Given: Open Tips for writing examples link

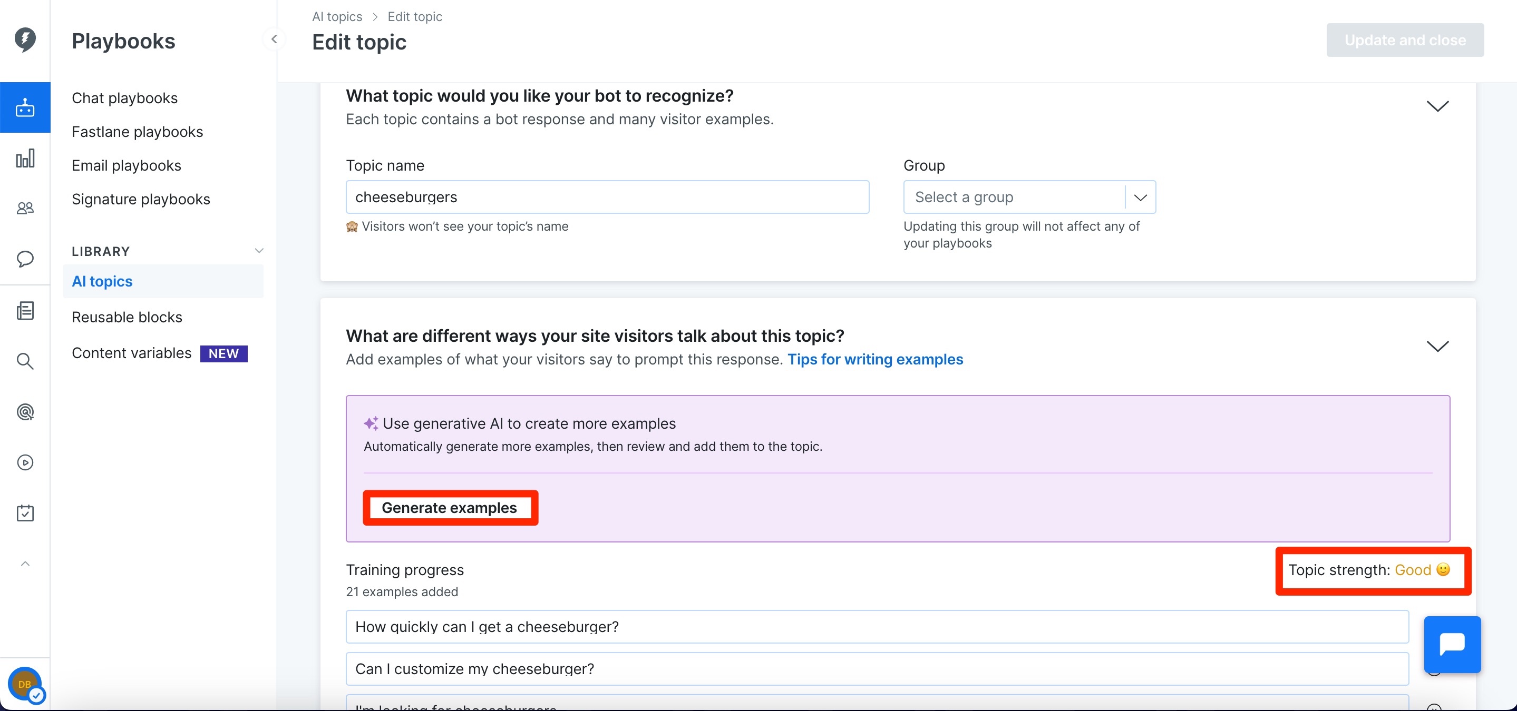Looking at the screenshot, I should pyautogui.click(x=875, y=359).
